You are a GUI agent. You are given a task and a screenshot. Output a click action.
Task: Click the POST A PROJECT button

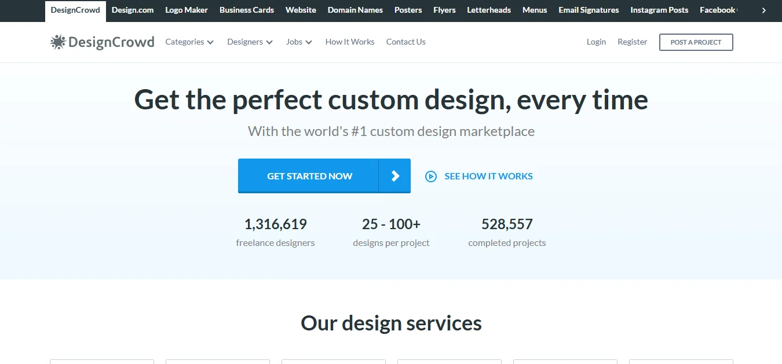point(696,42)
